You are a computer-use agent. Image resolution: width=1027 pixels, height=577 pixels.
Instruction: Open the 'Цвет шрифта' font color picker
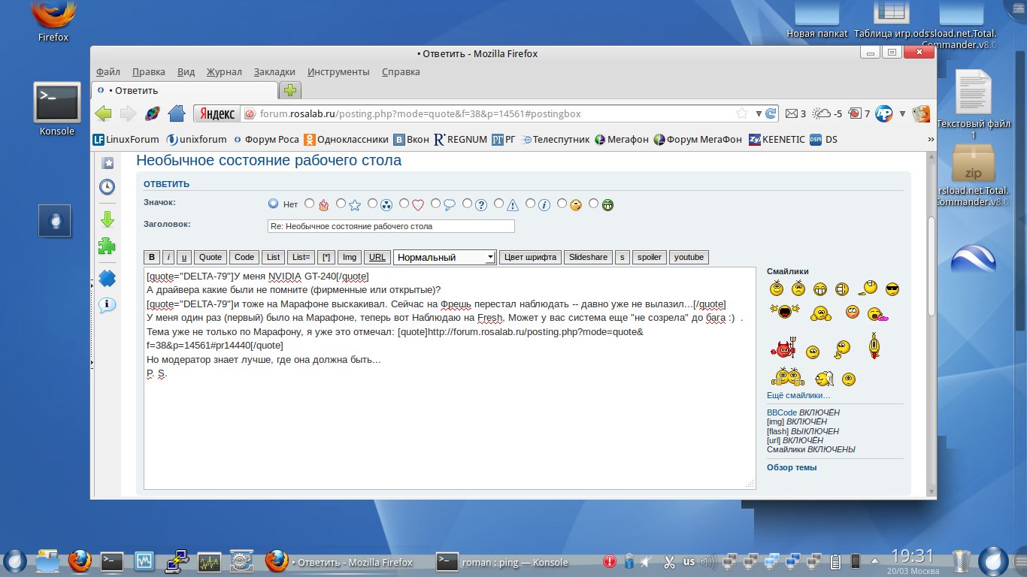pos(530,257)
